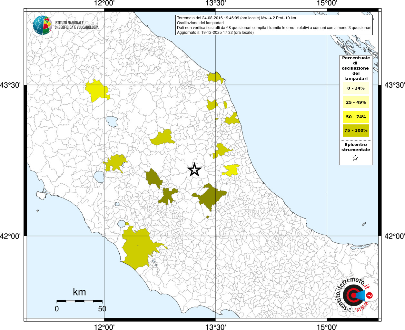Viewport: 405px width, 330px height.
Task: Click the 'Istituto Nazionale di Geofisica e Vulcanologia' text
Action: click(x=76, y=25)
